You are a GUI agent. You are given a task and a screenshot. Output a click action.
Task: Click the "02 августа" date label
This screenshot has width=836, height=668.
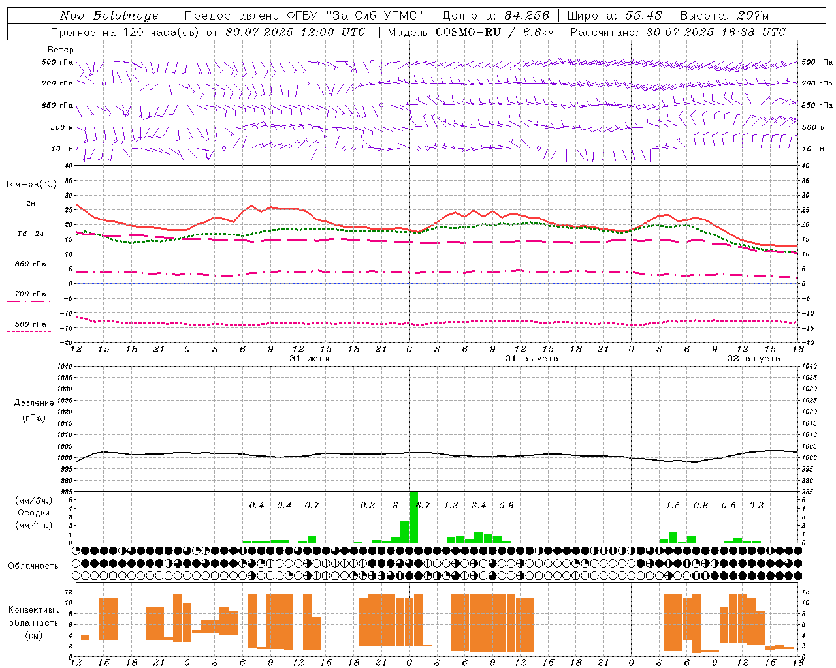(754, 359)
